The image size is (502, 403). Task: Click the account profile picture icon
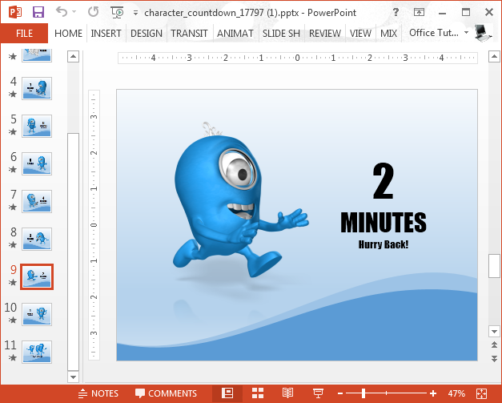click(483, 33)
